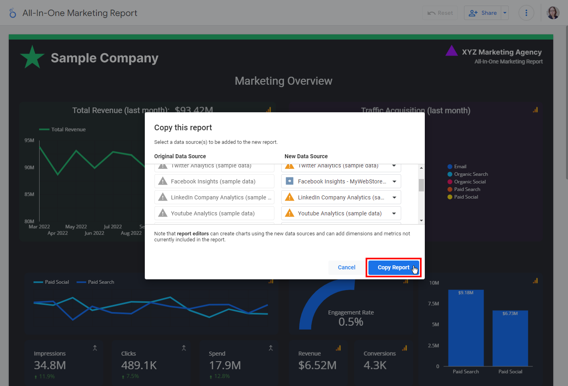This screenshot has width=568, height=386.
Task: Click the LinkedIn new source warning icon
Action: coord(290,197)
